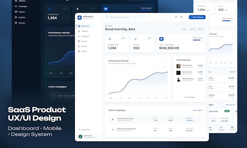Click the Orders 852 card in mobile view
The height and width of the screenshot is (148, 247).
click(x=226, y=8)
